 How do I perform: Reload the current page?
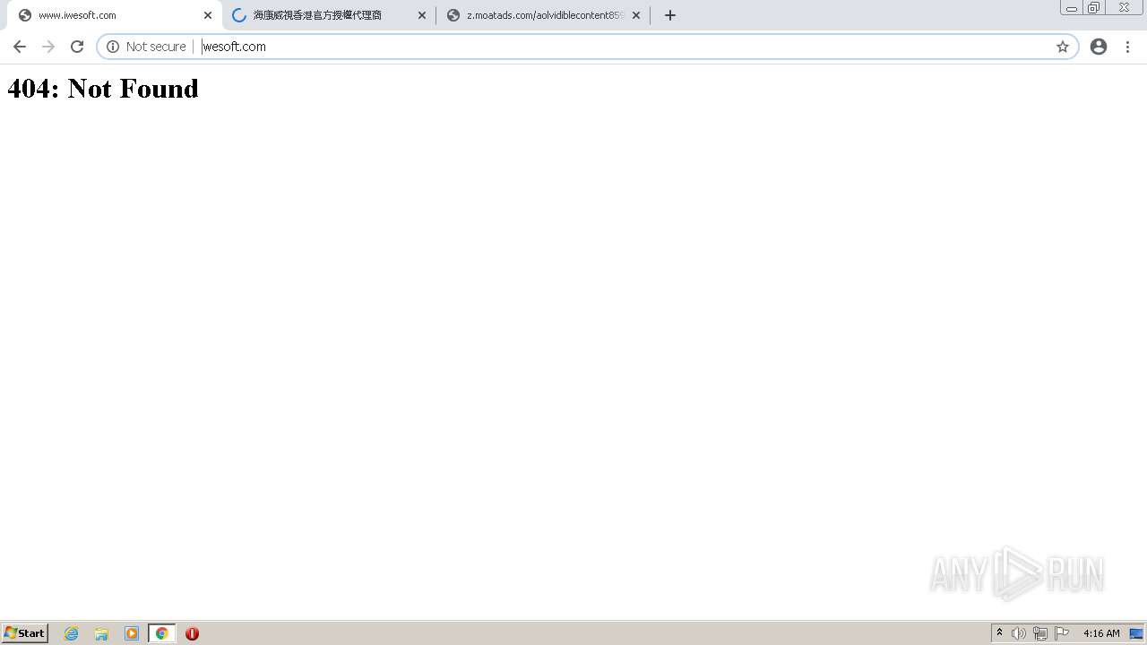click(x=77, y=47)
